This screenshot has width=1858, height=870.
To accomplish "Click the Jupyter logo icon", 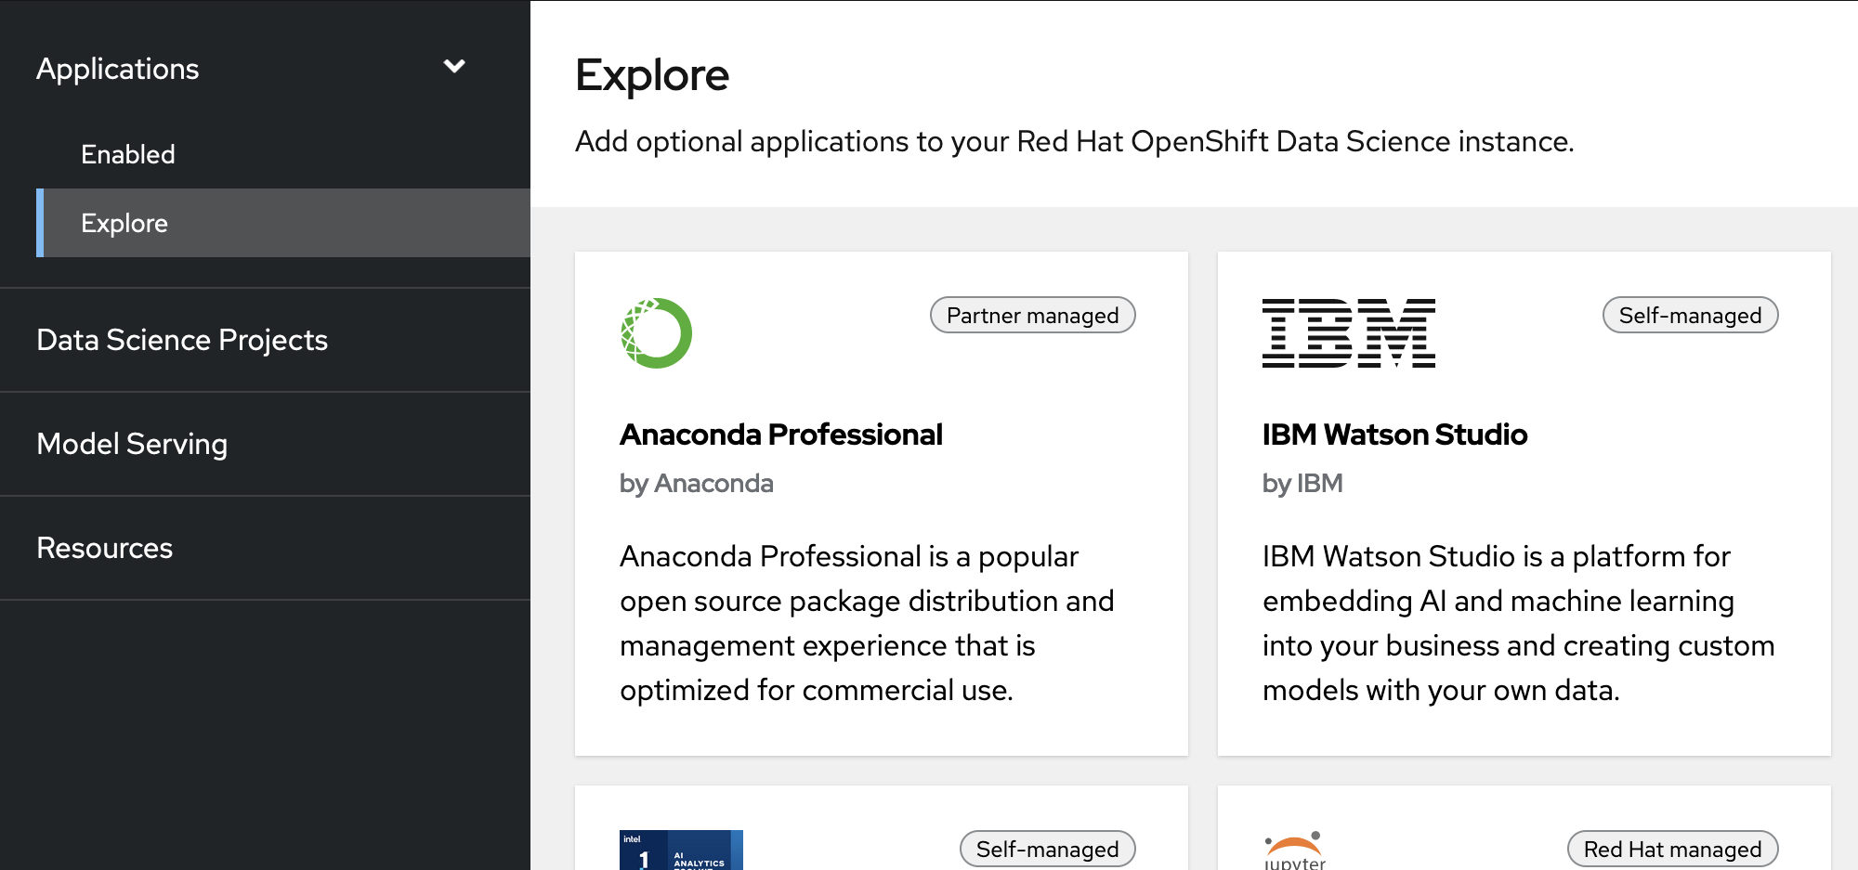I will click(x=1294, y=851).
